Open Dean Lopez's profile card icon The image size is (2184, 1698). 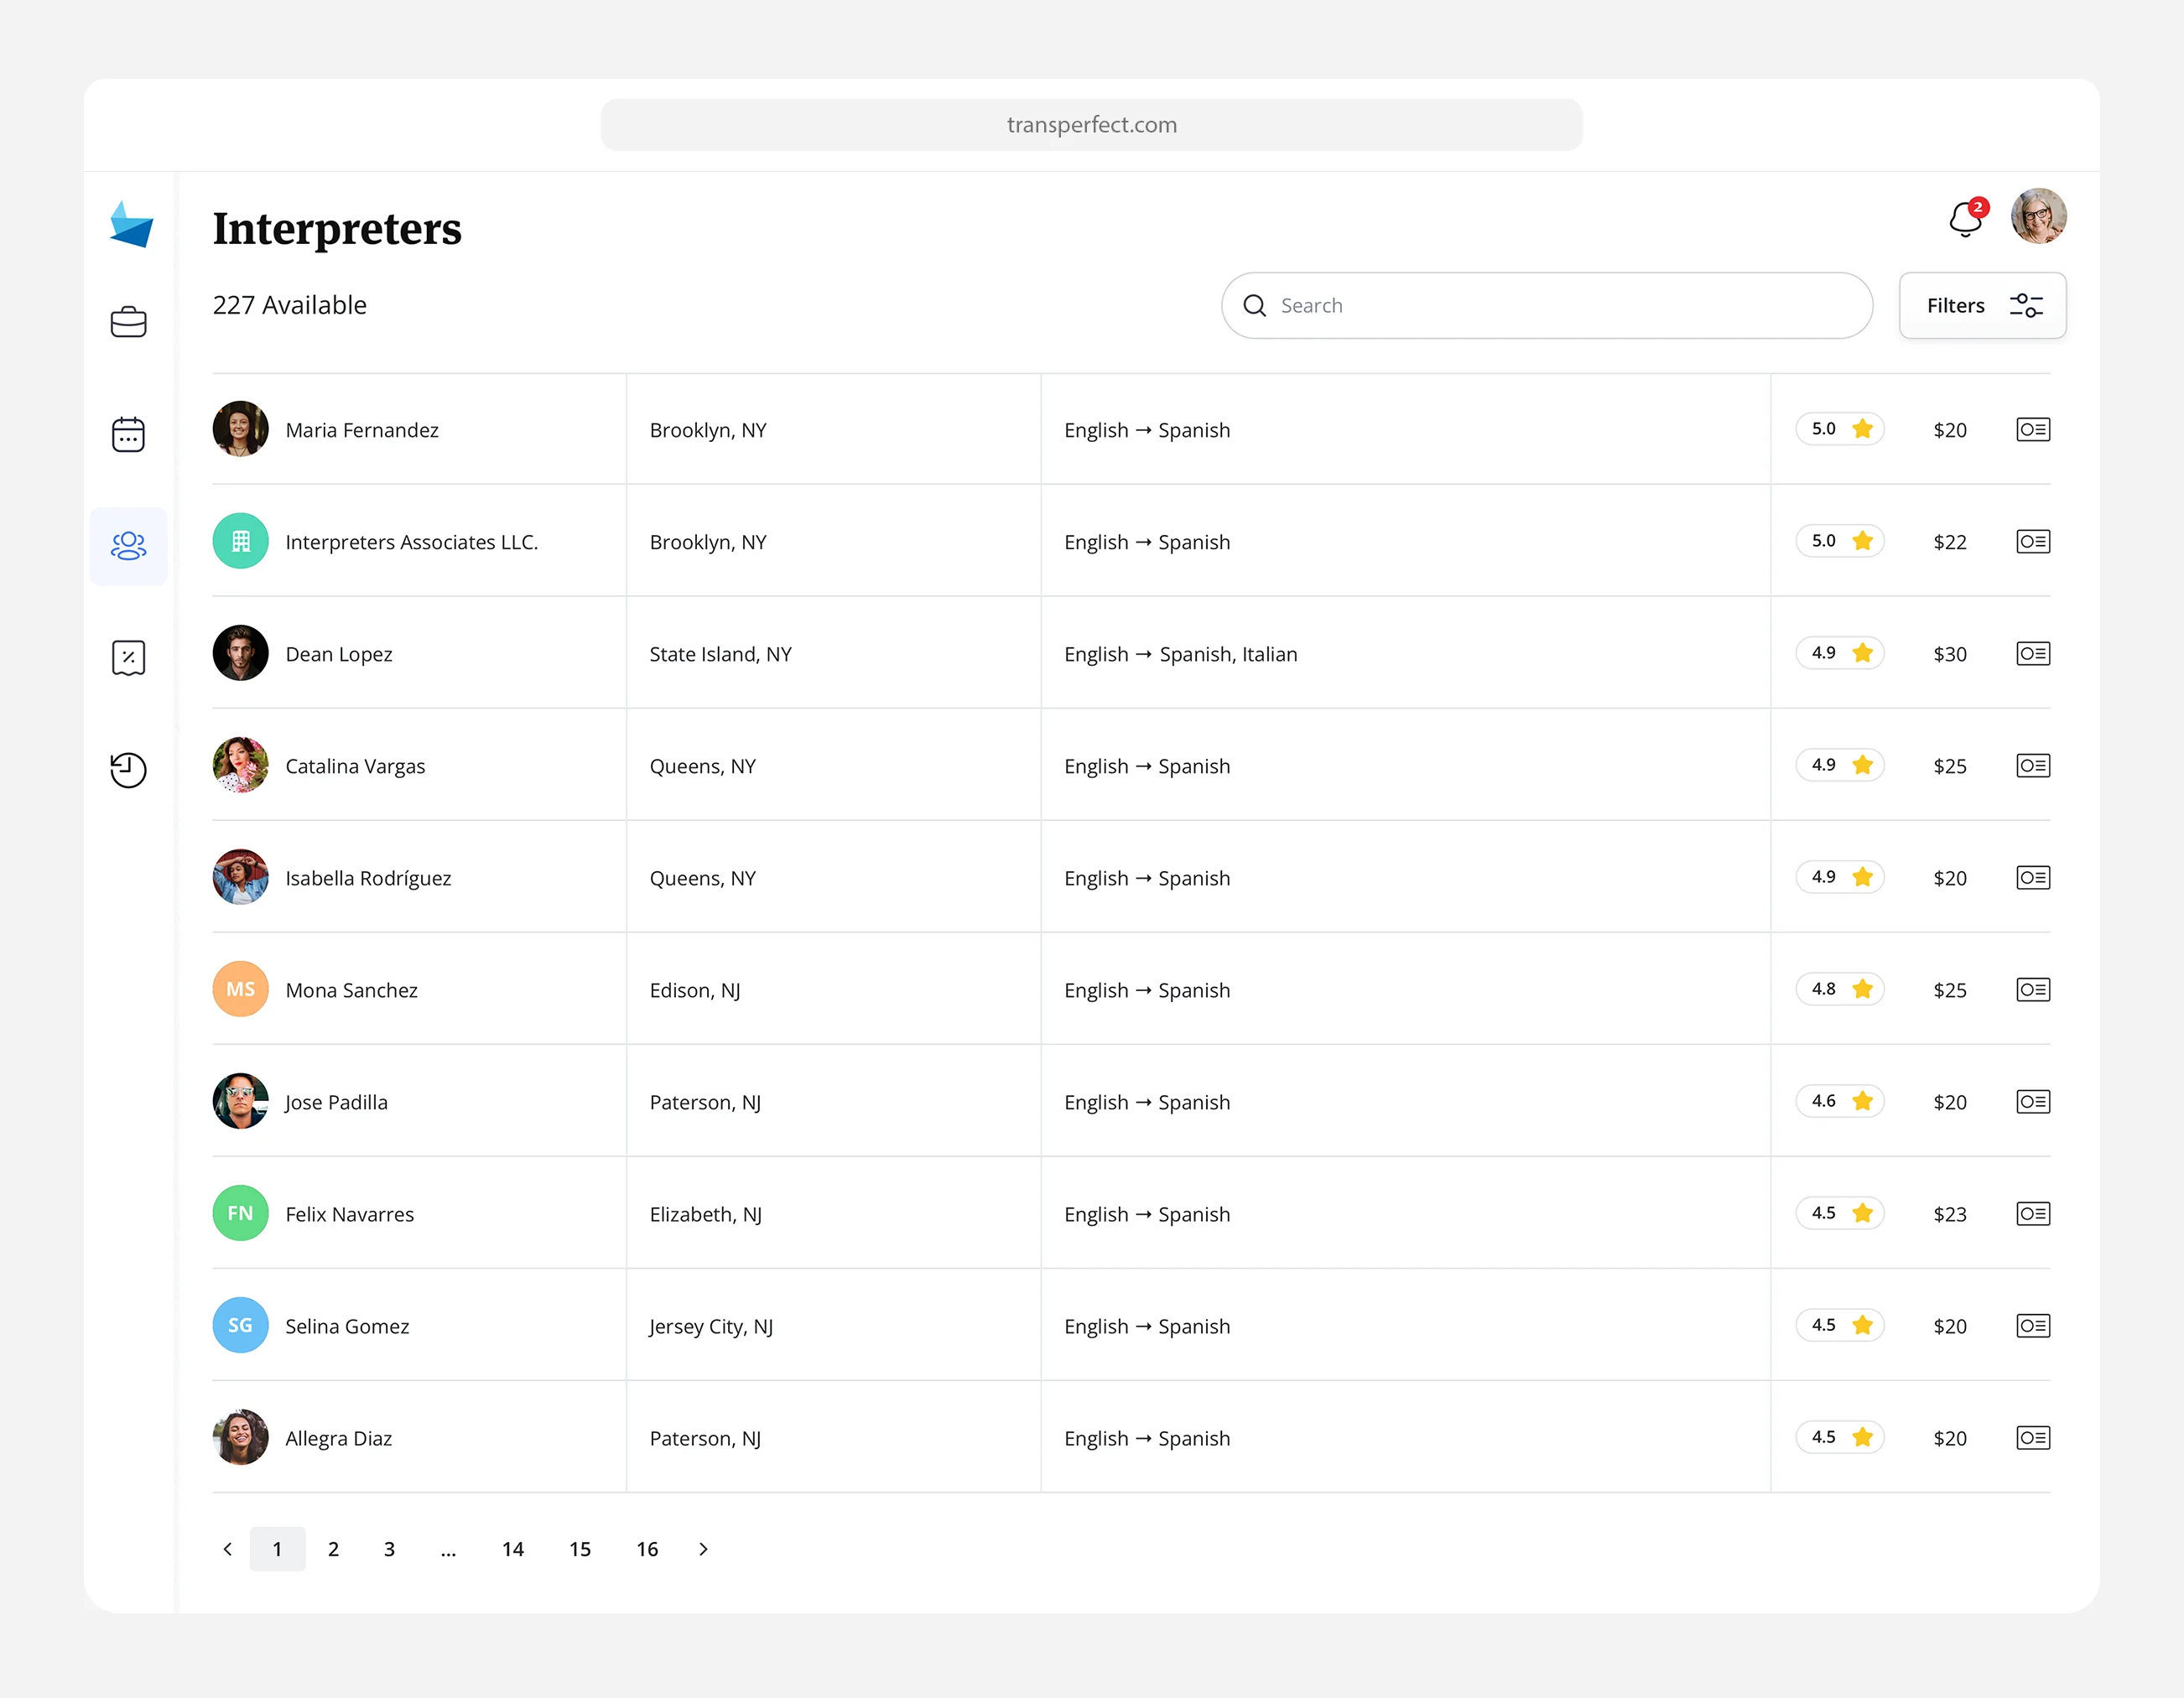pyautogui.click(x=2032, y=654)
